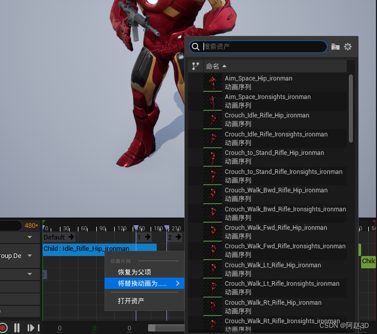The width and height of the screenshot is (377, 334).
Task: Click the search assets input field
Action: 258,47
